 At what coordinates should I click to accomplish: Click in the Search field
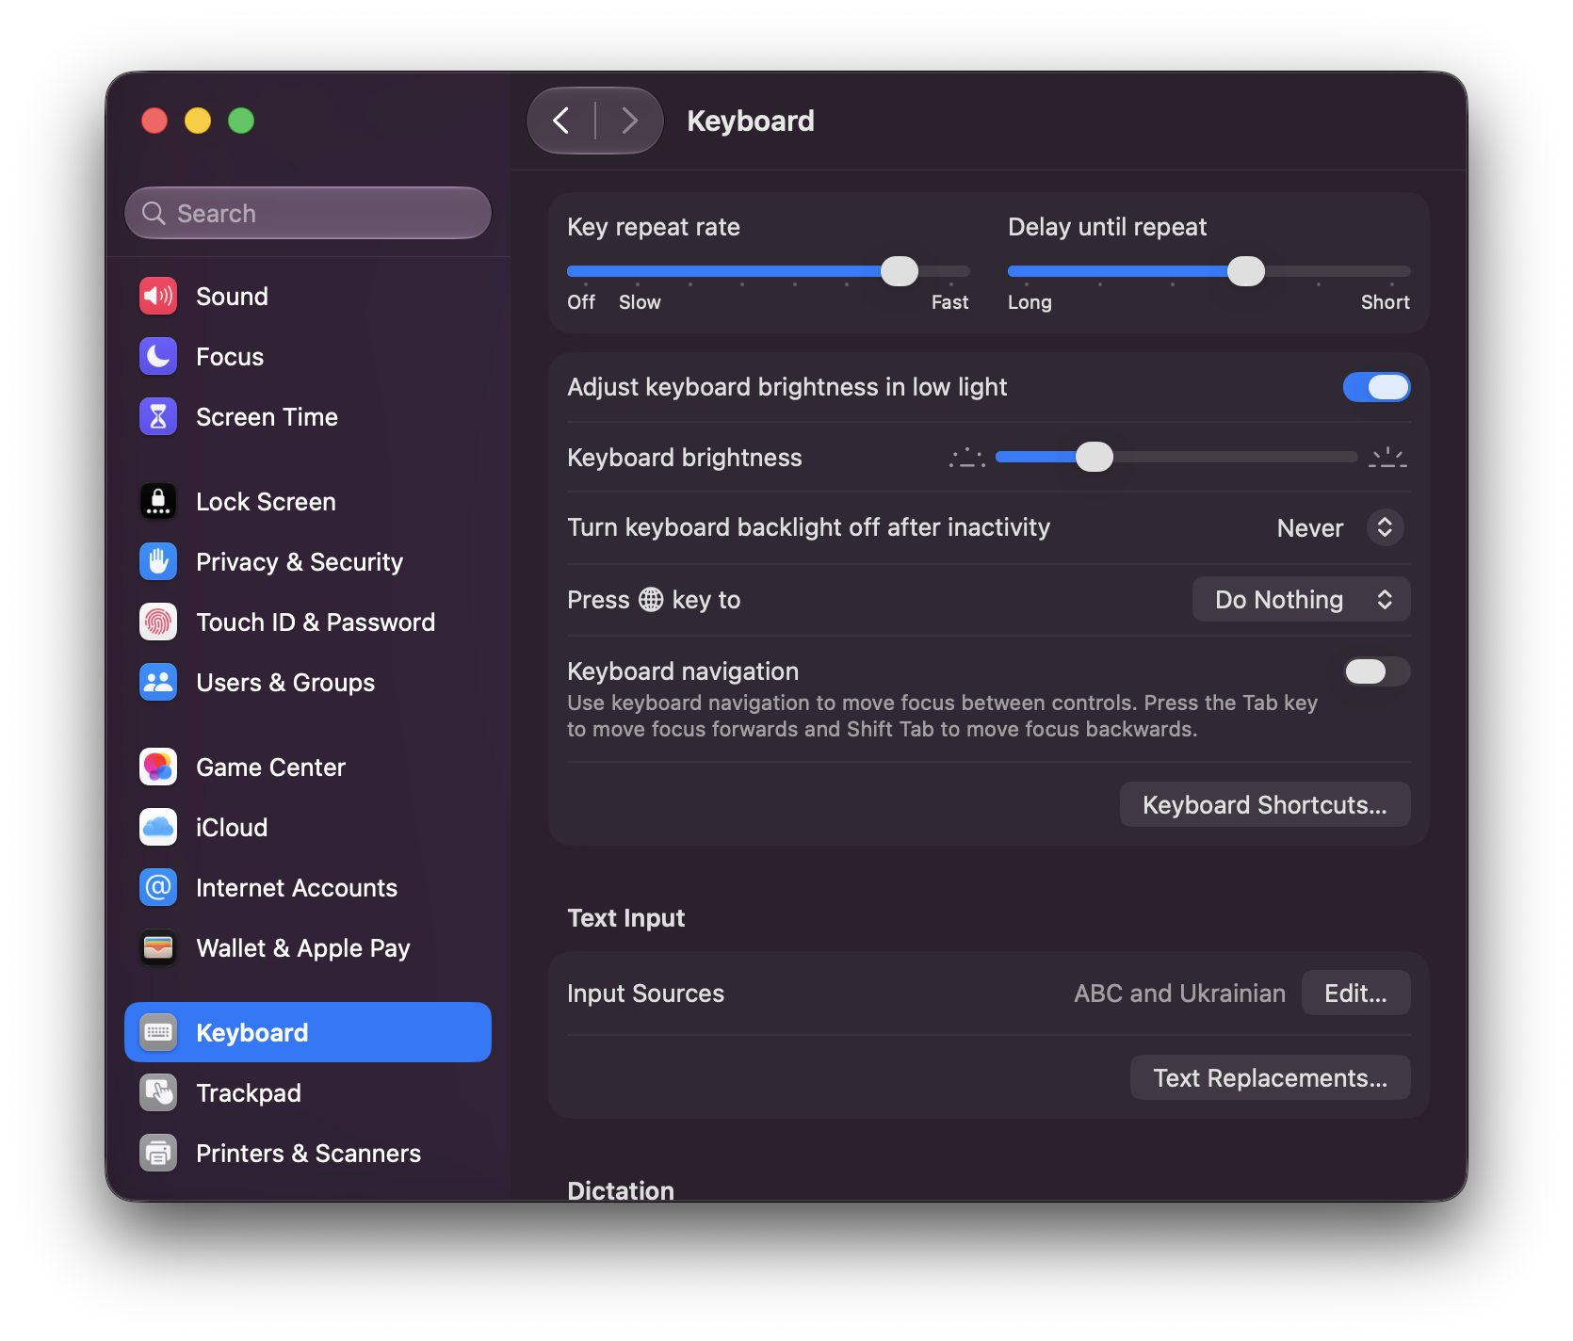point(308,213)
